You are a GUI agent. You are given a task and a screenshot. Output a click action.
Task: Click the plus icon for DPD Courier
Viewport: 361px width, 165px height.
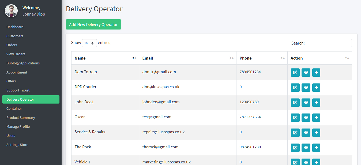point(316,87)
